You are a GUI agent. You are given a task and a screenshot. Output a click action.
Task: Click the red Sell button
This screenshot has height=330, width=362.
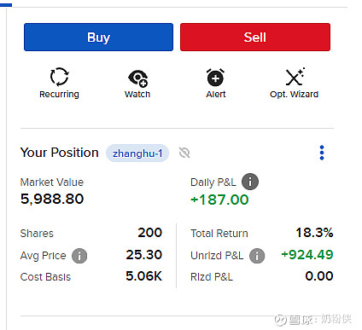255,38
